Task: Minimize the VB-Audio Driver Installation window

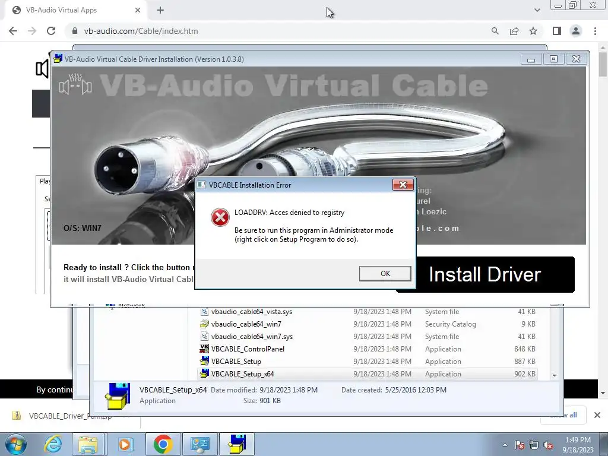Action: click(x=531, y=59)
